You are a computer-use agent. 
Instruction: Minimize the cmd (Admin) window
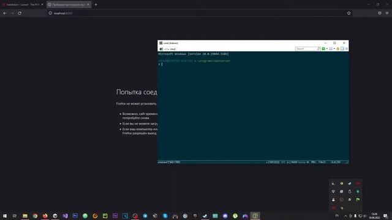pos(325,43)
